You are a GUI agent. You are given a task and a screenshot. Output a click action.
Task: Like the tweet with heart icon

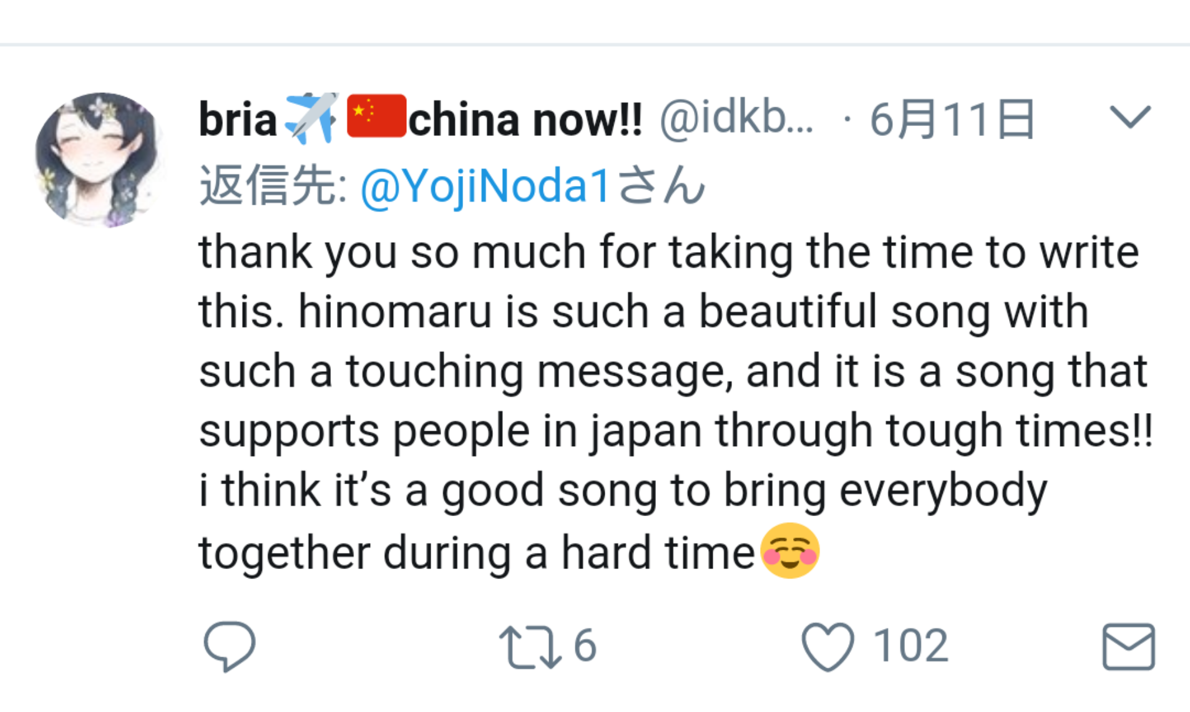click(827, 647)
